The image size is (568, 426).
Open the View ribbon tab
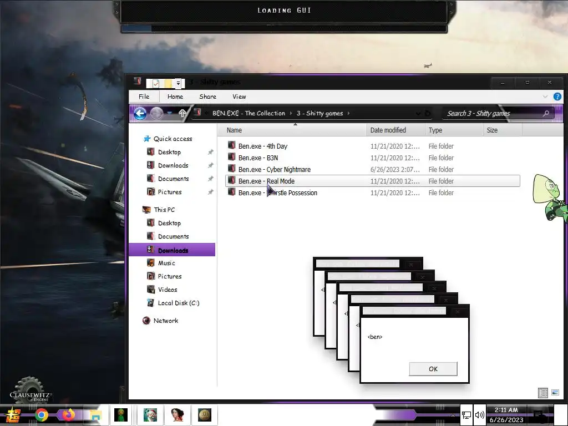tap(239, 97)
